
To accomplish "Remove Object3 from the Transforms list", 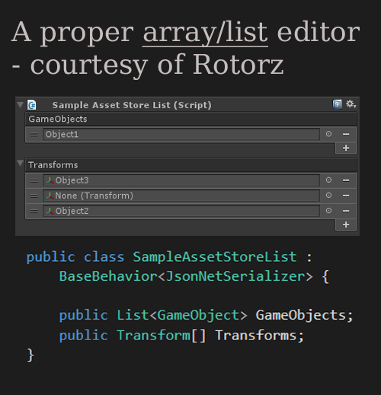I will (346, 180).
